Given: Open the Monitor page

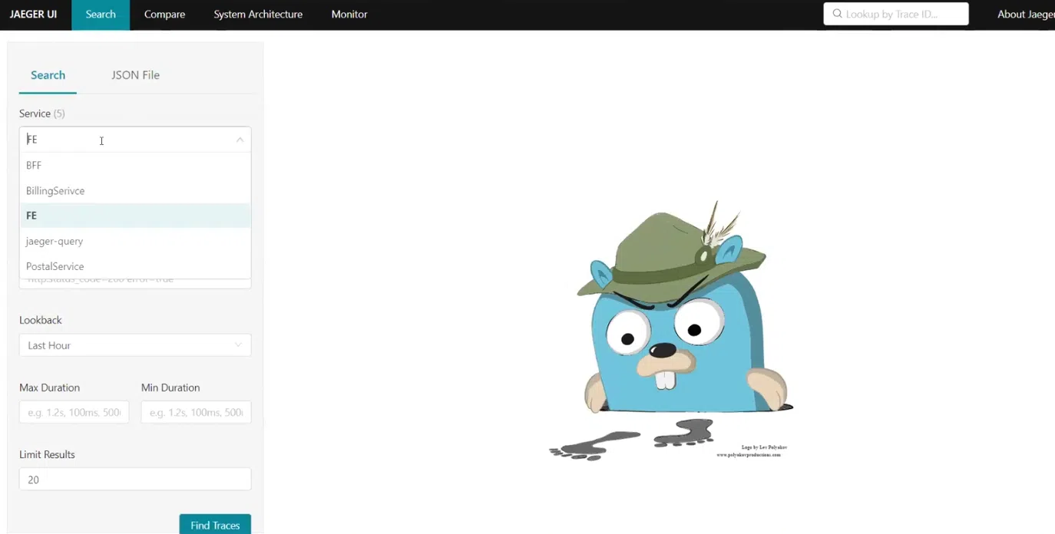Looking at the screenshot, I should (x=349, y=15).
